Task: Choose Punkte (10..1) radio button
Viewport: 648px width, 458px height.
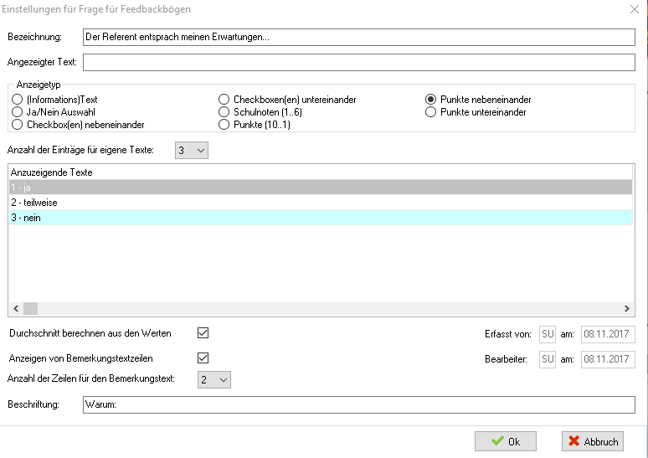Action: pos(224,125)
